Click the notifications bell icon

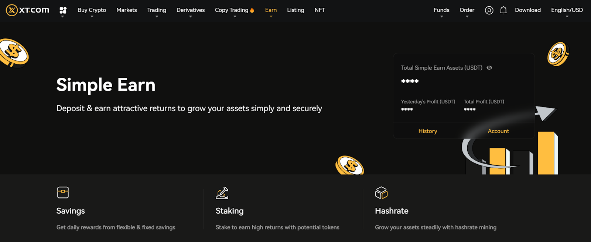click(x=503, y=10)
